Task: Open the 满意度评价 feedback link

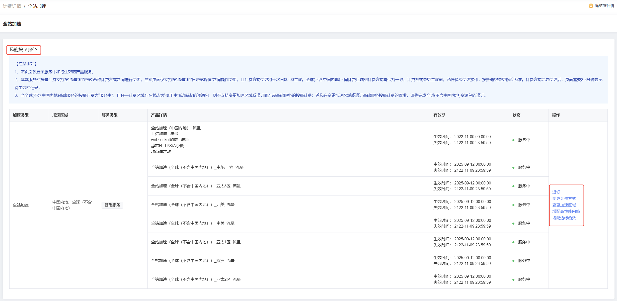Action: point(604,6)
